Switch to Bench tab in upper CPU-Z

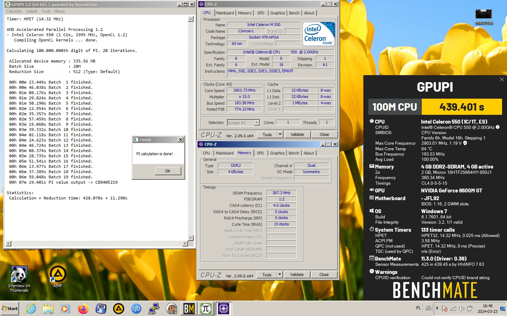(x=294, y=13)
